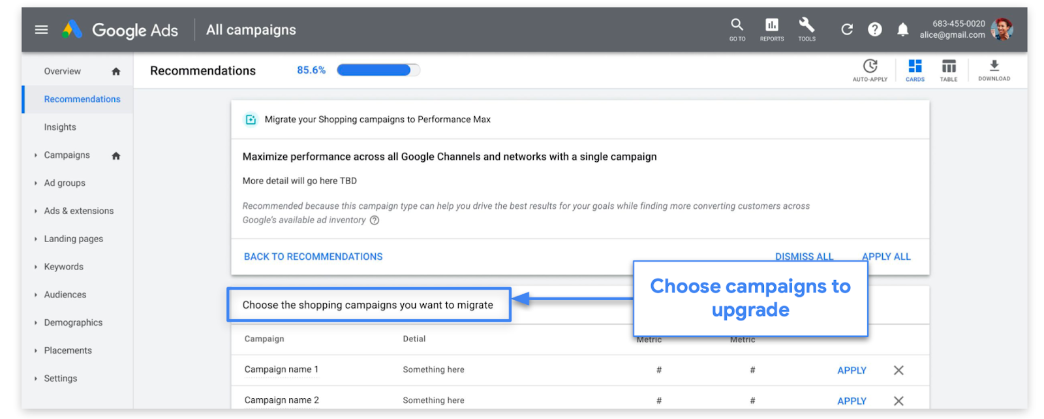Image resolution: width=1044 pixels, height=419 pixels.
Task: Switch to Table view
Action: (x=949, y=70)
